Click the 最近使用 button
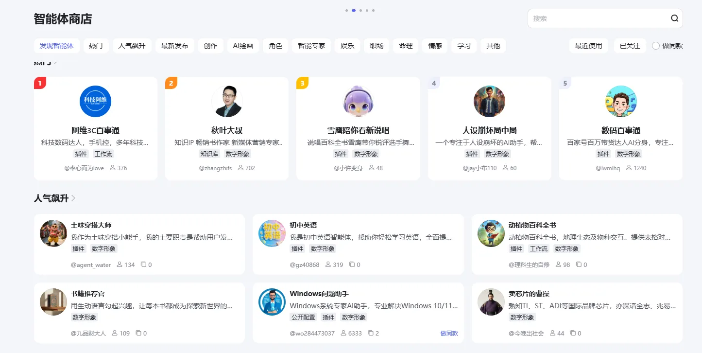 (588, 46)
